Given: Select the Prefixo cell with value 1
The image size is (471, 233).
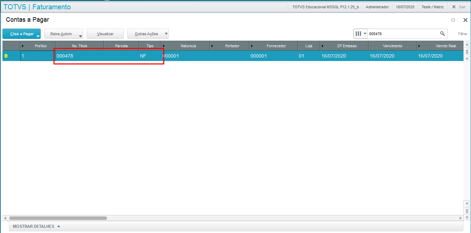Looking at the screenshot, I should click(x=38, y=56).
